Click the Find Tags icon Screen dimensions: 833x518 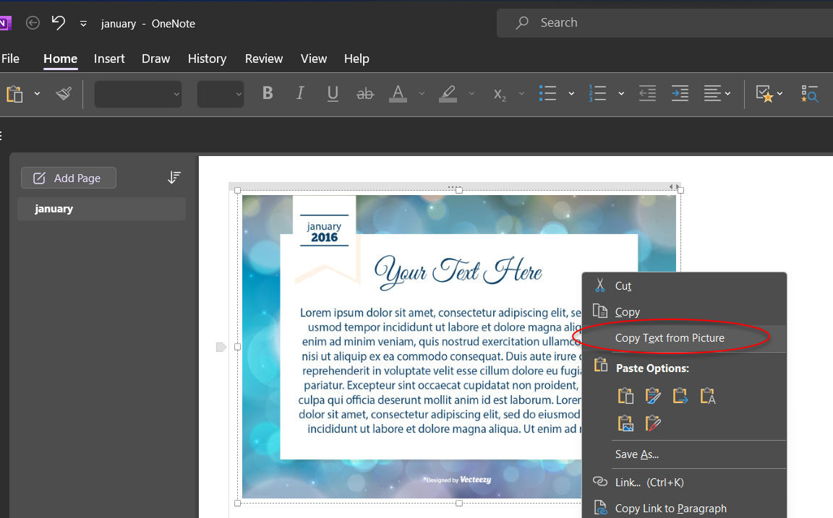click(809, 94)
